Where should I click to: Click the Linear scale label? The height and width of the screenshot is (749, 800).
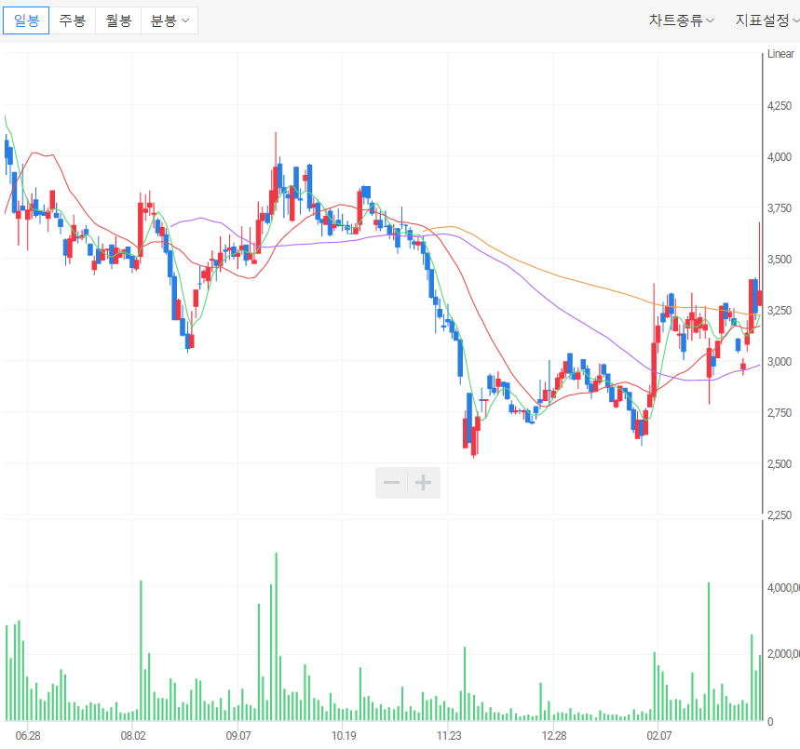[780, 54]
